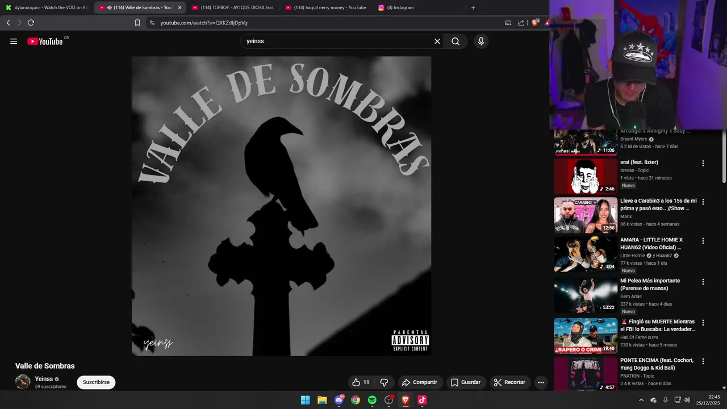Reload the current page
This screenshot has width=727, height=409.
tap(31, 23)
